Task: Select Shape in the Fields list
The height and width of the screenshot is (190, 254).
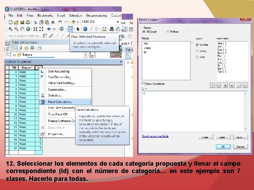Action: click(x=147, y=48)
